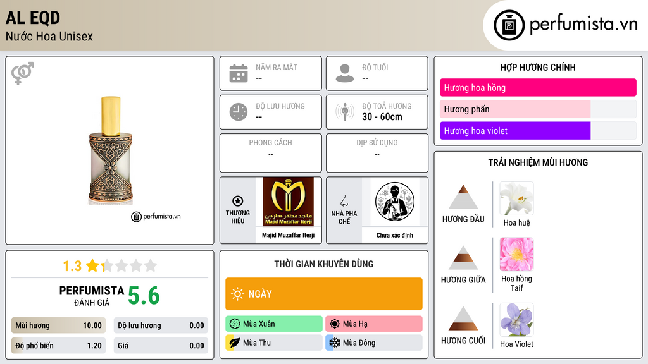Click the 1.3 star rating number
This screenshot has height=364, width=648.
click(72, 266)
